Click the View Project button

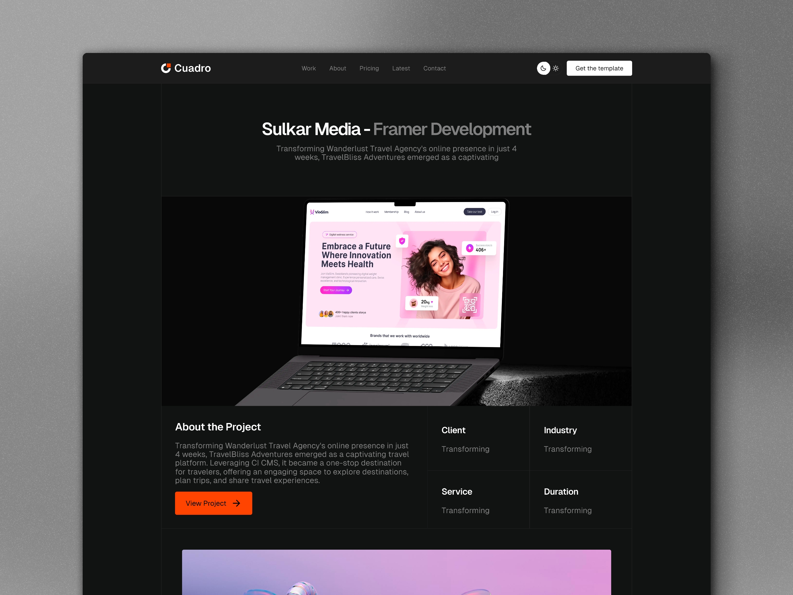213,503
